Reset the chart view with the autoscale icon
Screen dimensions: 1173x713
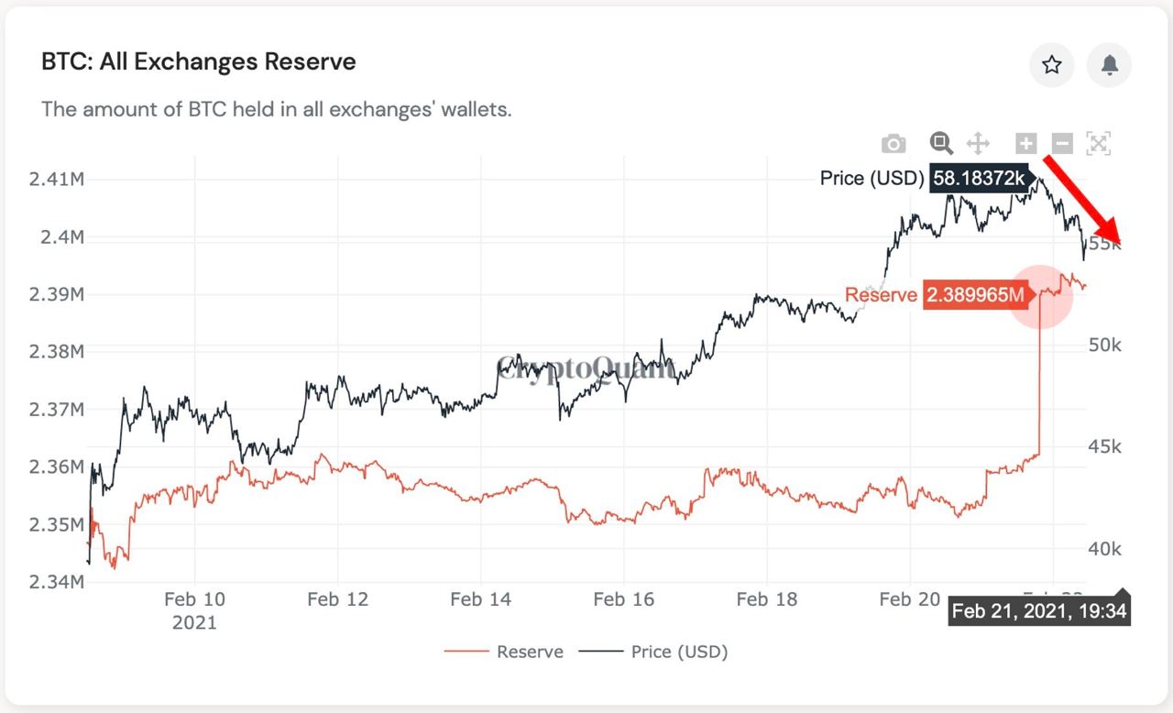pos(1098,144)
